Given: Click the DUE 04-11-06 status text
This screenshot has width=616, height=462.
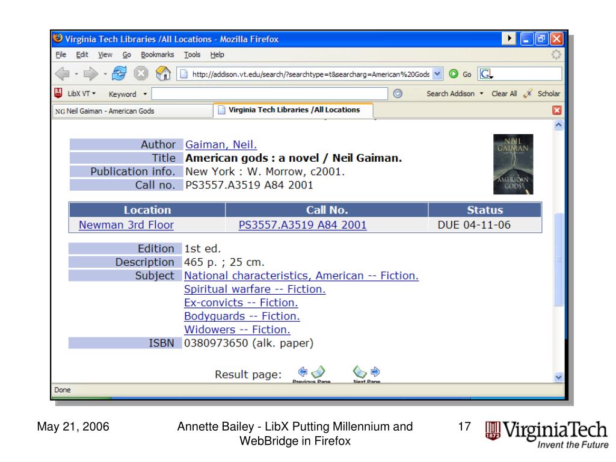Looking at the screenshot, I should click(474, 225).
